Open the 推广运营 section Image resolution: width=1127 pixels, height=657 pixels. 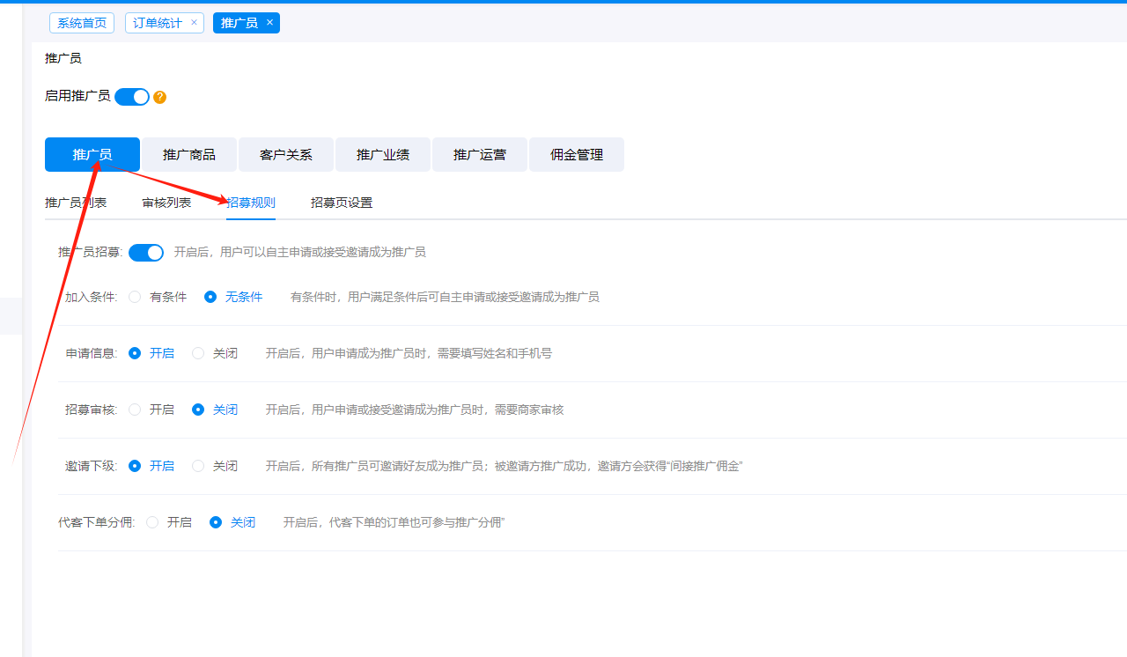click(480, 155)
